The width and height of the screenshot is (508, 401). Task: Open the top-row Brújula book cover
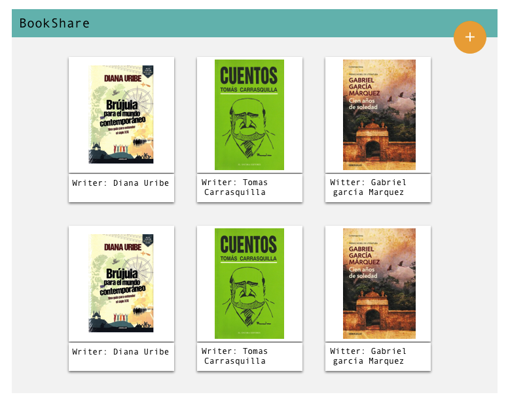coord(121,114)
